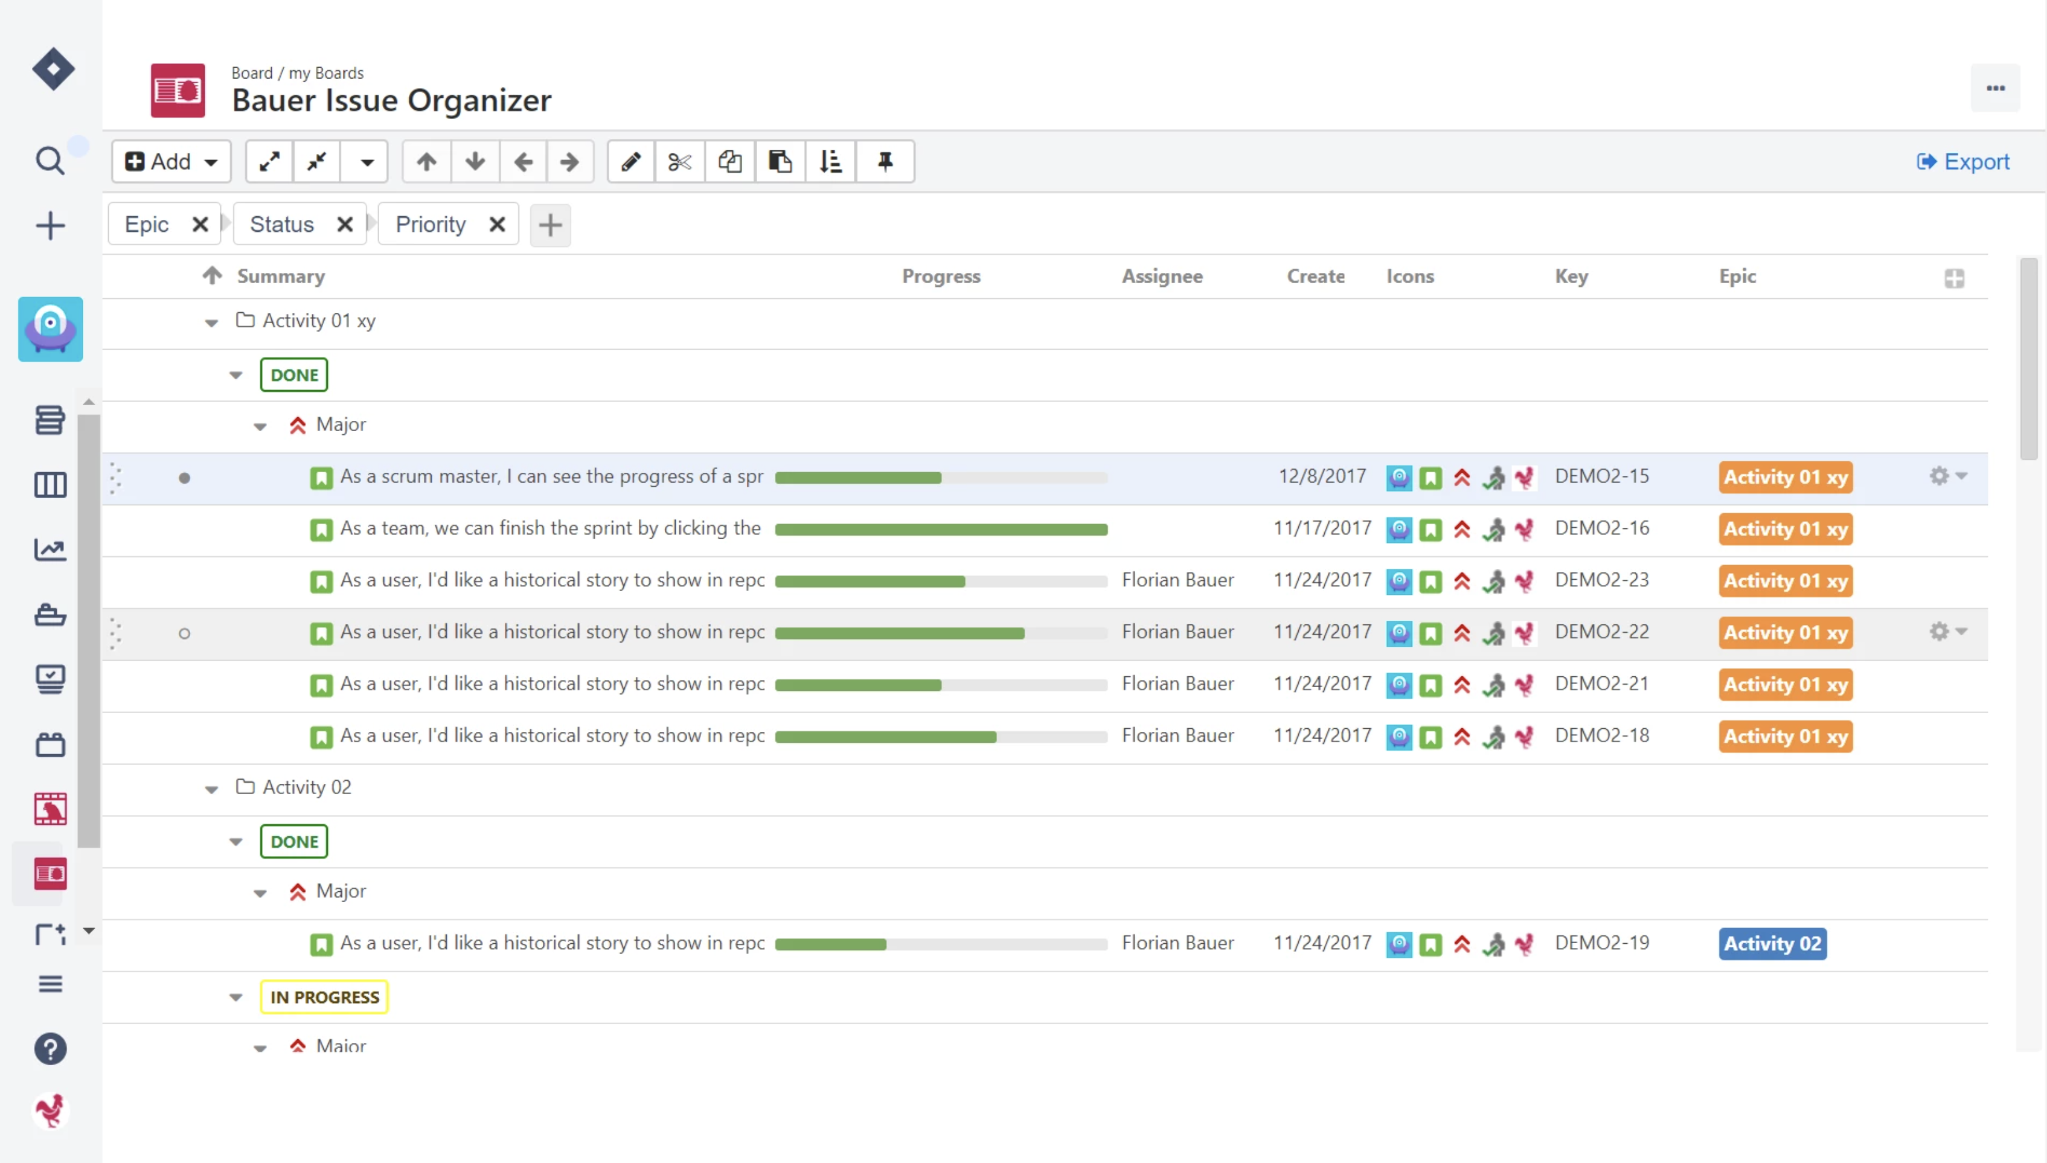Select the Status grouping tab
Image resolution: width=2047 pixels, height=1163 pixels.
pyautogui.click(x=282, y=225)
